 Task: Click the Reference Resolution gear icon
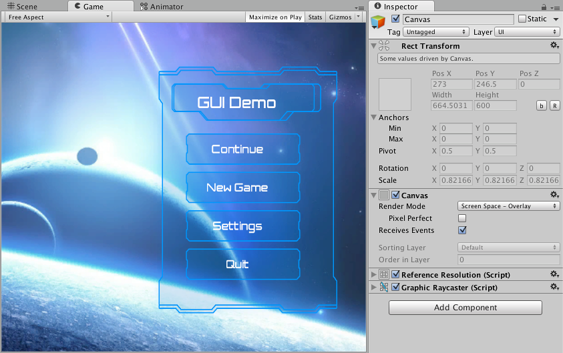(554, 274)
